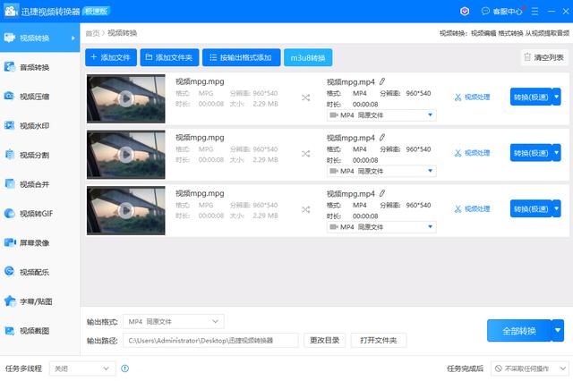
Task: Click the shuffle icon in the third row
Action: pyautogui.click(x=305, y=209)
